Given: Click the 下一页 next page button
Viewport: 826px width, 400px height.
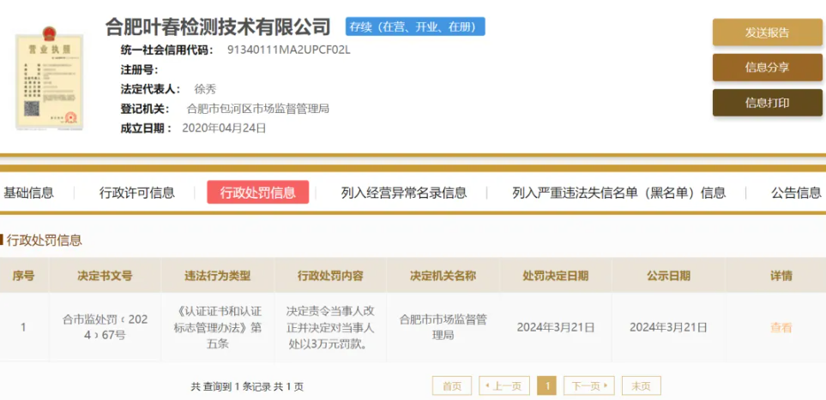Looking at the screenshot, I should pyautogui.click(x=589, y=386).
